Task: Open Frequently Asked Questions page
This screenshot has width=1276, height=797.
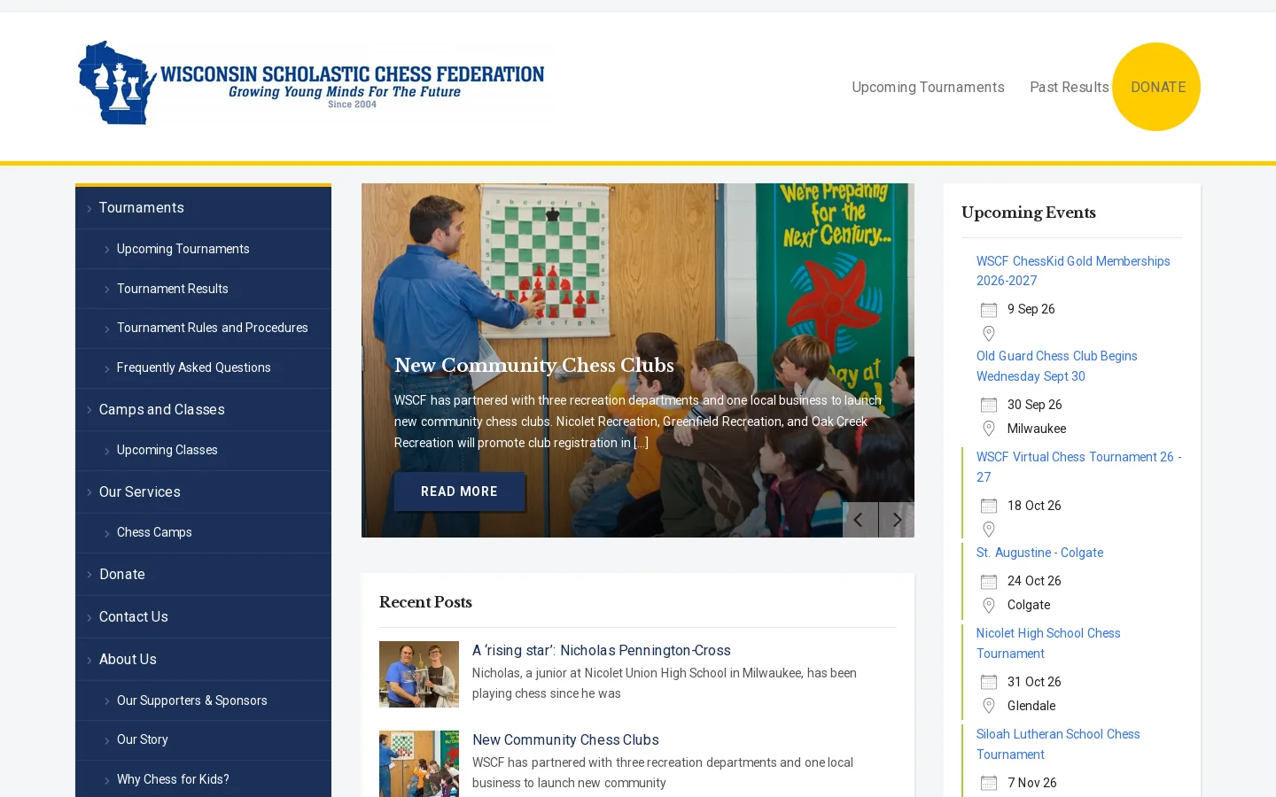Action: (203, 368)
